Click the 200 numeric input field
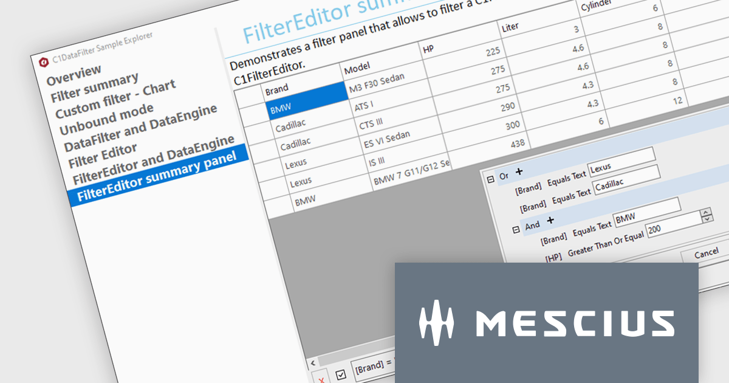 tap(673, 226)
